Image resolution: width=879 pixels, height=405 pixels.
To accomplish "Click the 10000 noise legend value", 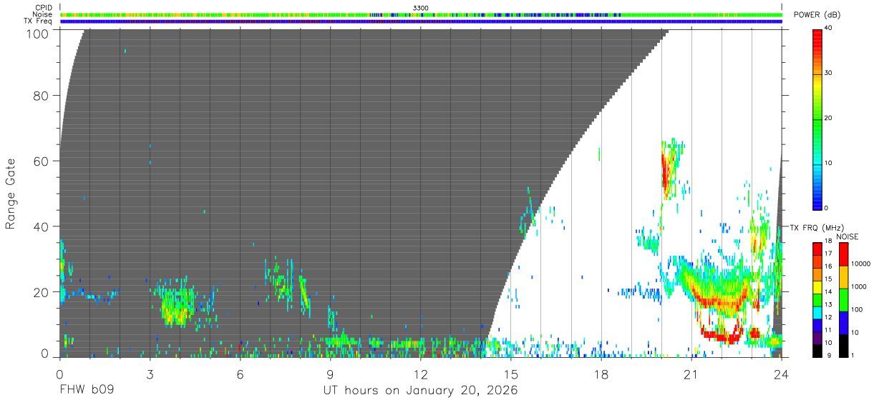I will pyautogui.click(x=861, y=264).
